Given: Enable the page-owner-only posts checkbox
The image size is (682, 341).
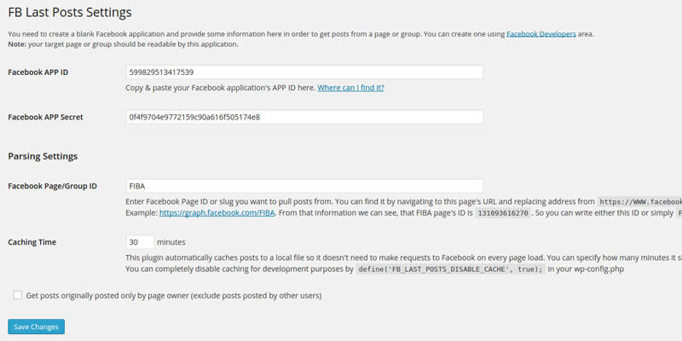Looking at the screenshot, I should (x=18, y=296).
